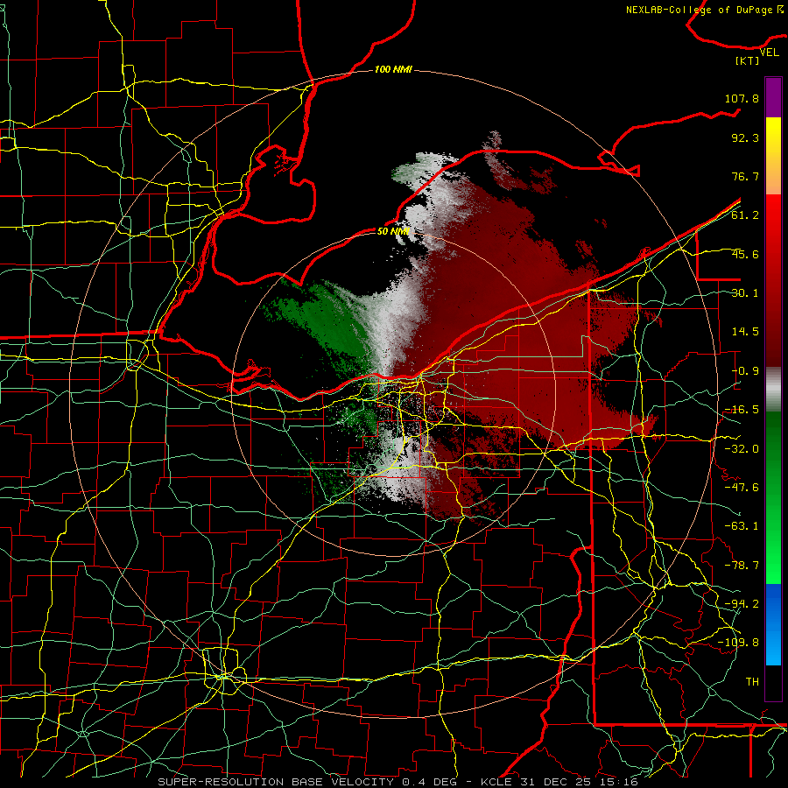This screenshot has width=788, height=788.
Task: Select the -78.7 legend value
Action: coord(742,566)
